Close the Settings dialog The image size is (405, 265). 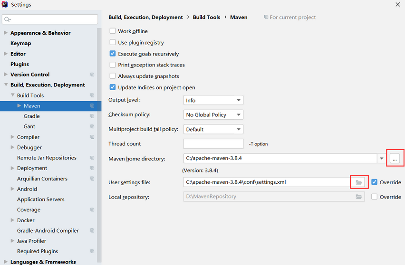[x=398, y=4]
